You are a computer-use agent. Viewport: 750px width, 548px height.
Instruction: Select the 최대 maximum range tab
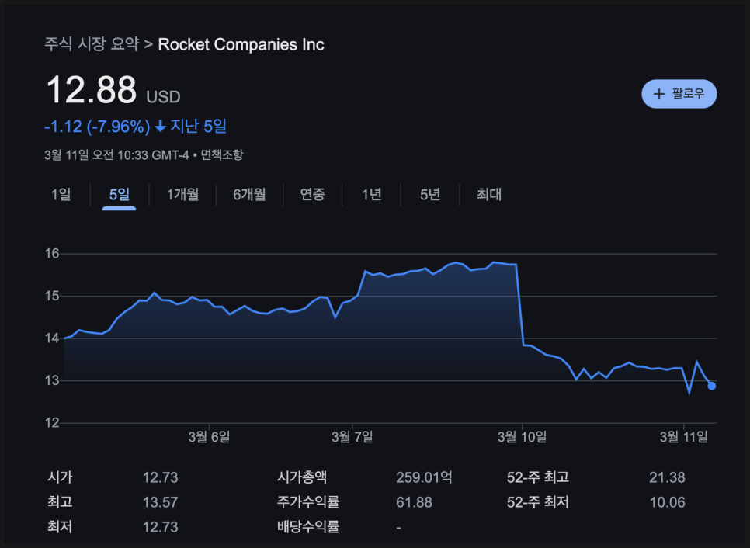(x=489, y=195)
